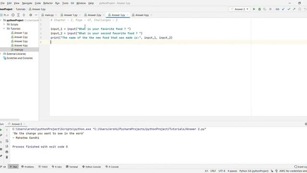Open Project panel settings gear
Image resolution: width=307 pixels, height=173 pixels.
point(31,15)
